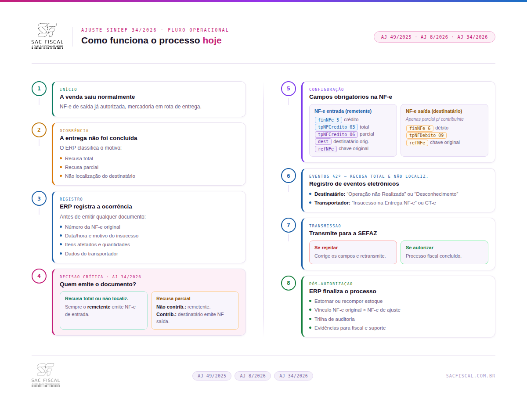Click the "A venda saiu normalmente" heading

click(x=97, y=97)
